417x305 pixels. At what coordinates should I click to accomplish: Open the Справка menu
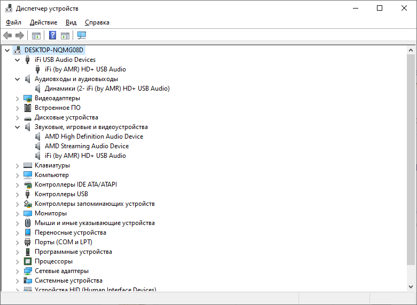point(97,22)
